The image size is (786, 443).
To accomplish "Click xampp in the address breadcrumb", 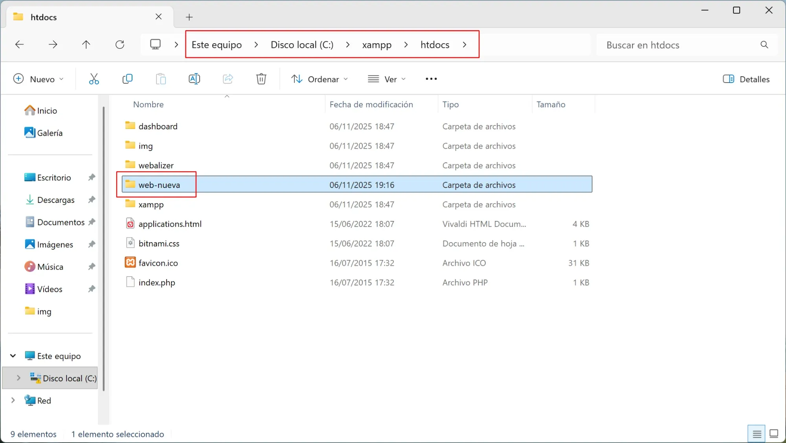I will pyautogui.click(x=376, y=45).
